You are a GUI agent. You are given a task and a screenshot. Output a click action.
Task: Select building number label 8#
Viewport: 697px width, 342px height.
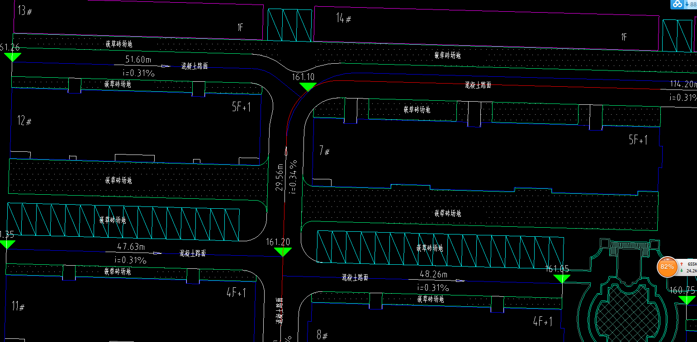coord(322,336)
